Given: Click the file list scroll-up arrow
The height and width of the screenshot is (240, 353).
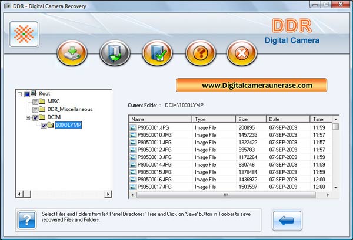Looking at the screenshot, I should (336, 119).
